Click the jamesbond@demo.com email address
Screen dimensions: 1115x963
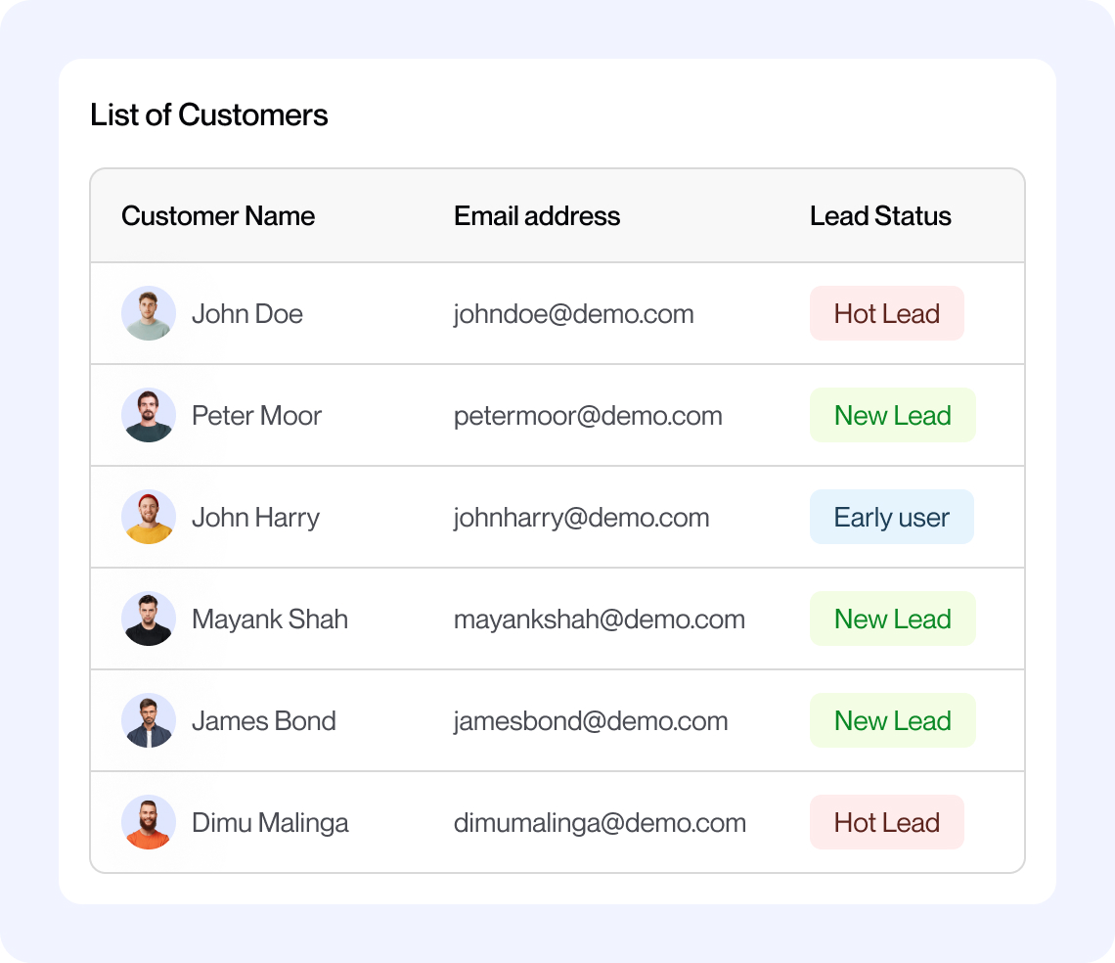click(591, 721)
